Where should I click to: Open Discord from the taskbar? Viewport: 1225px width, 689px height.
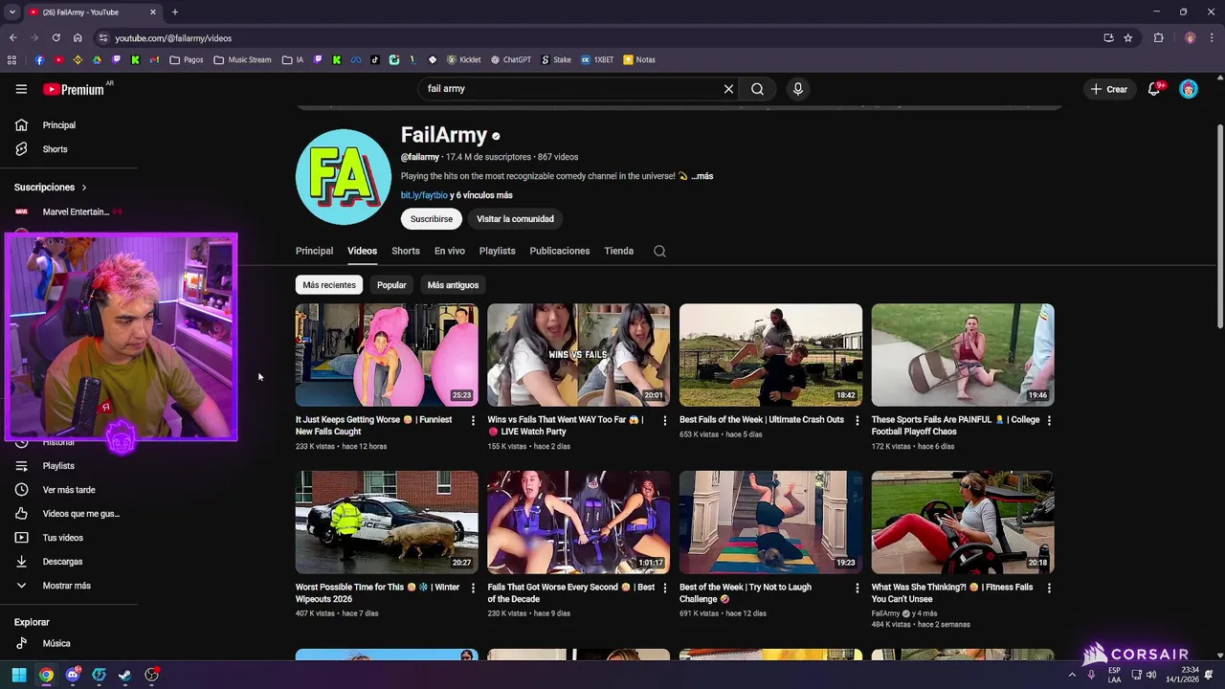[73, 675]
